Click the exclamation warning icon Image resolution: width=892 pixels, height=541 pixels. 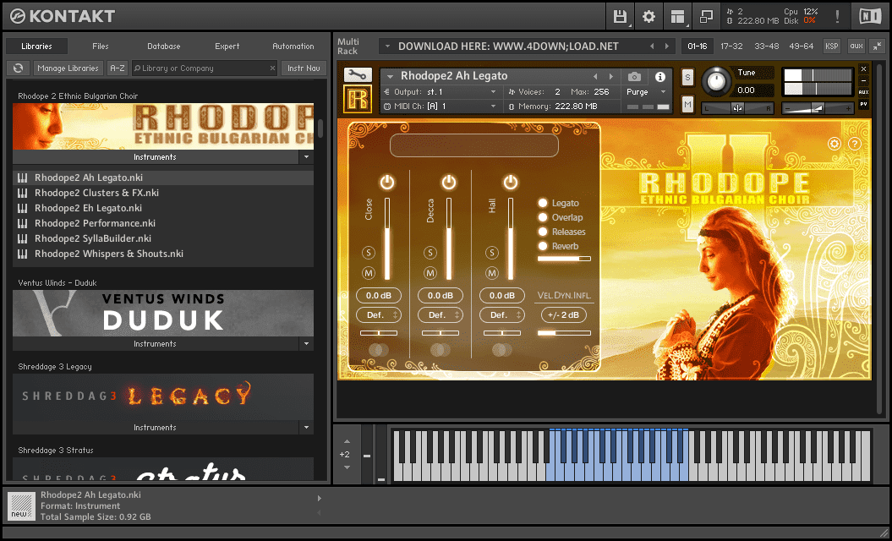[837, 17]
